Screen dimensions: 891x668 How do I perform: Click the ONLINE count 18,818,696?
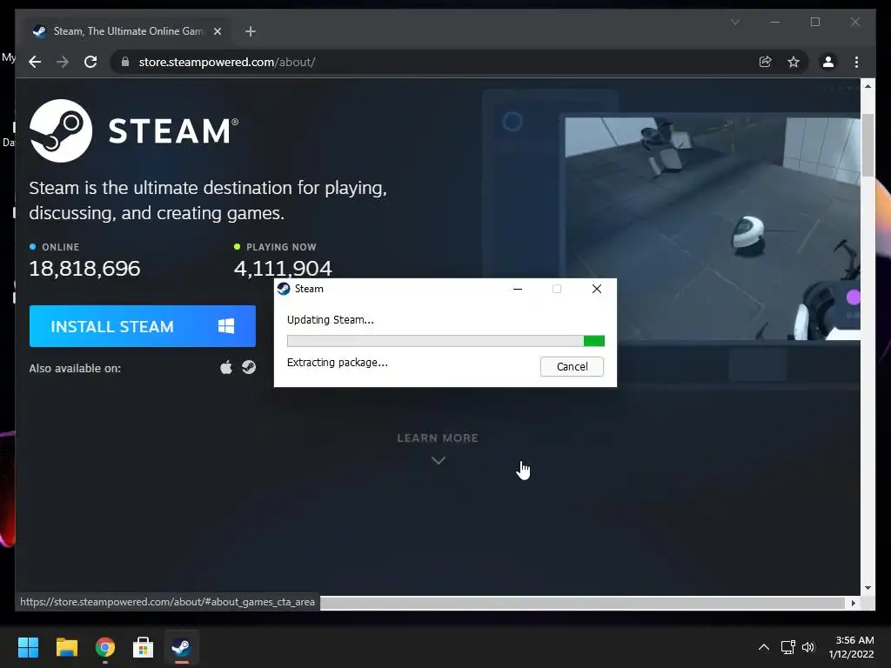coord(84,268)
